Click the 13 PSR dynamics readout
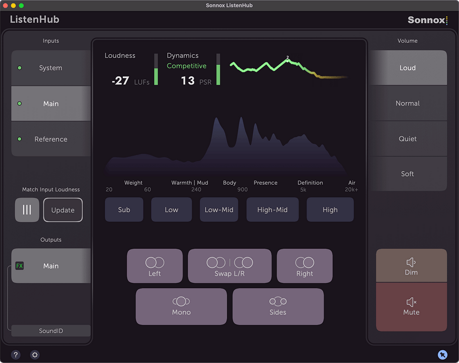The image size is (459, 363). click(x=196, y=81)
